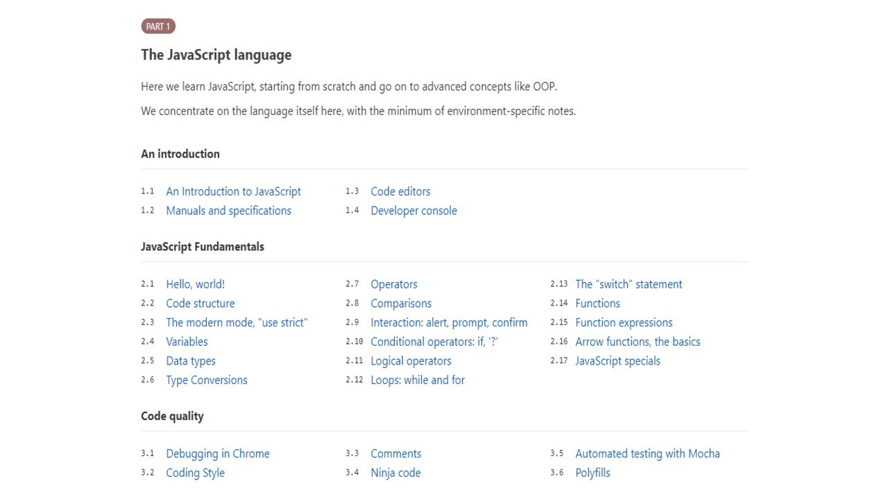Screen dimensions: 888x499
Task: Go to Code editors chapter
Action: [400, 191]
